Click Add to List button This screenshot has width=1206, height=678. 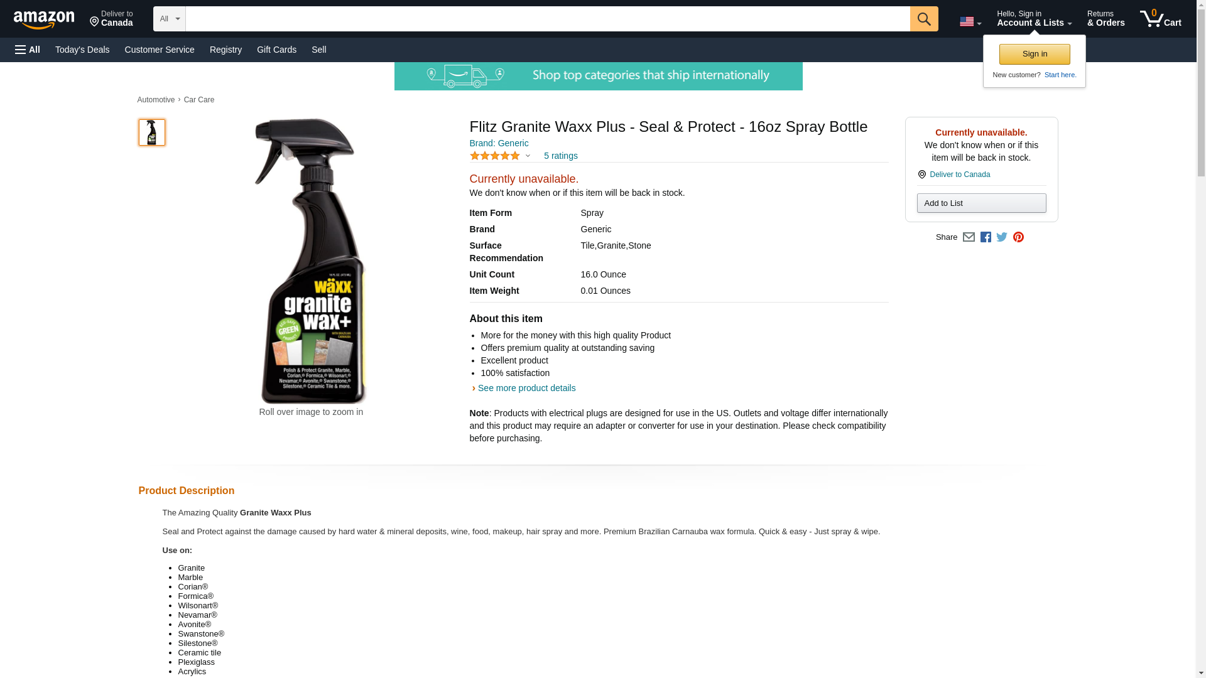click(981, 203)
